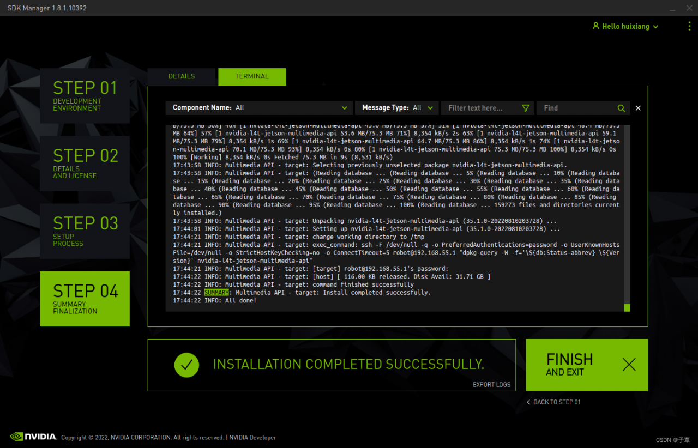Click the NVIDIA logo in the footer
This screenshot has width=698, height=448.
point(33,437)
